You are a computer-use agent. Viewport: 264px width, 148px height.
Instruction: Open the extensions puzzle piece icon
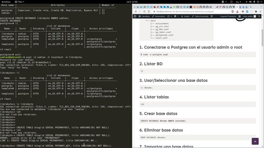coord(256,12)
